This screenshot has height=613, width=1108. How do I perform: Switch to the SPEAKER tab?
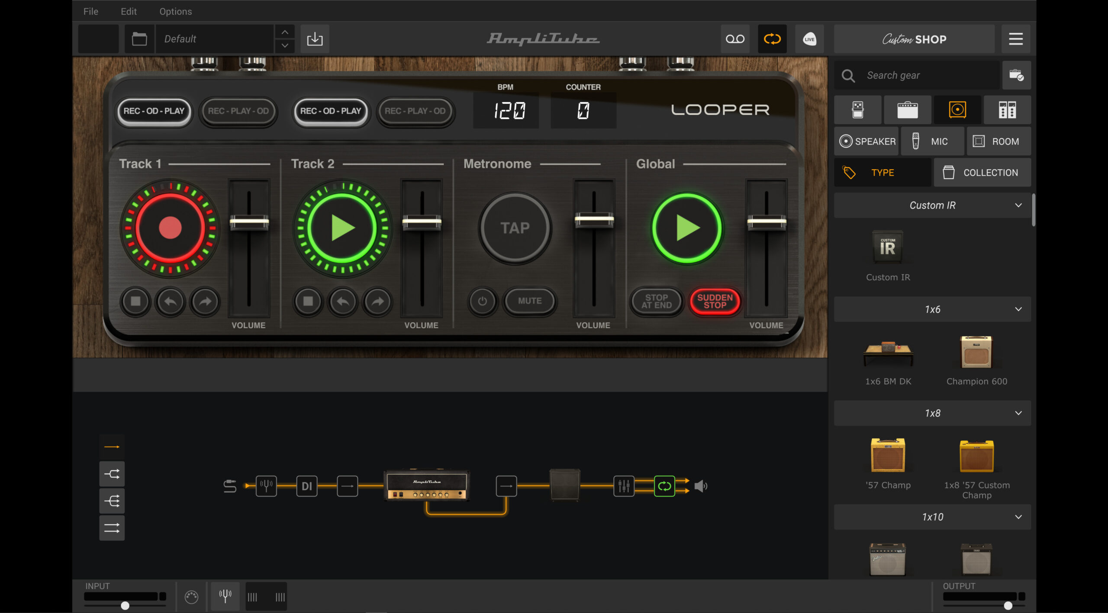coord(866,141)
